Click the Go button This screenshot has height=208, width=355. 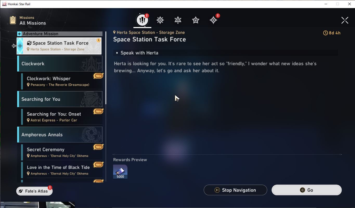point(307,190)
